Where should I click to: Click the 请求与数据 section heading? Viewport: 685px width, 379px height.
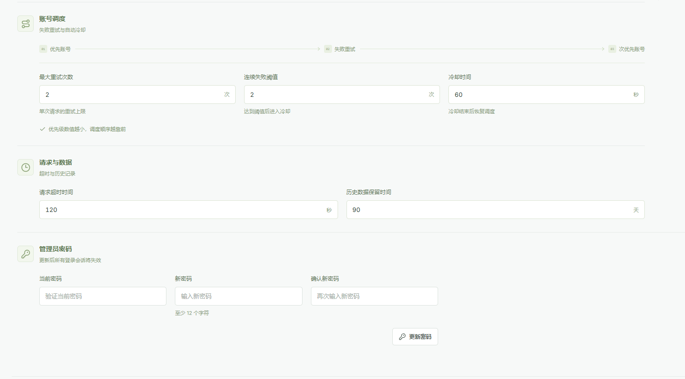(56, 162)
